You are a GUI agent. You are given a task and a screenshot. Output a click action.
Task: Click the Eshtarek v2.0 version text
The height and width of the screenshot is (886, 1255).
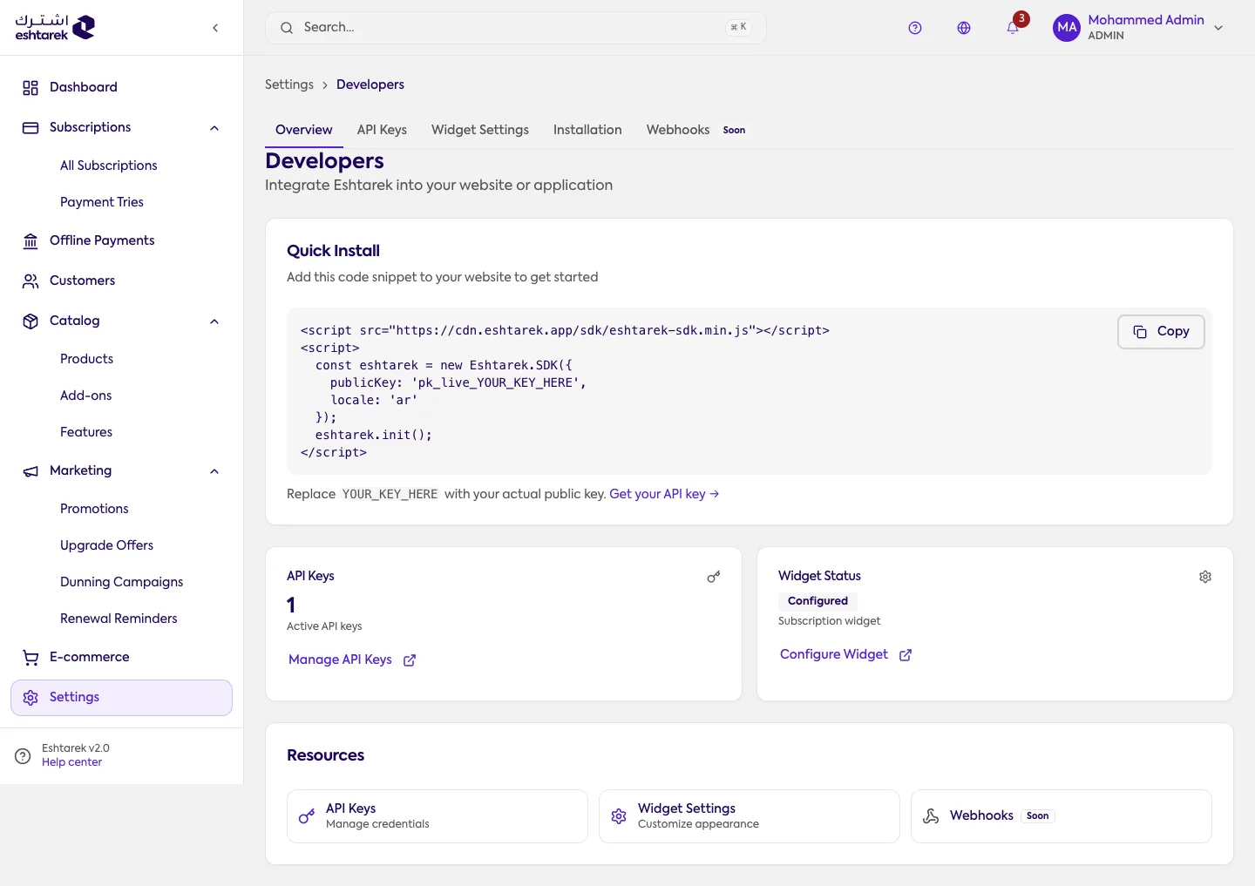point(76,748)
